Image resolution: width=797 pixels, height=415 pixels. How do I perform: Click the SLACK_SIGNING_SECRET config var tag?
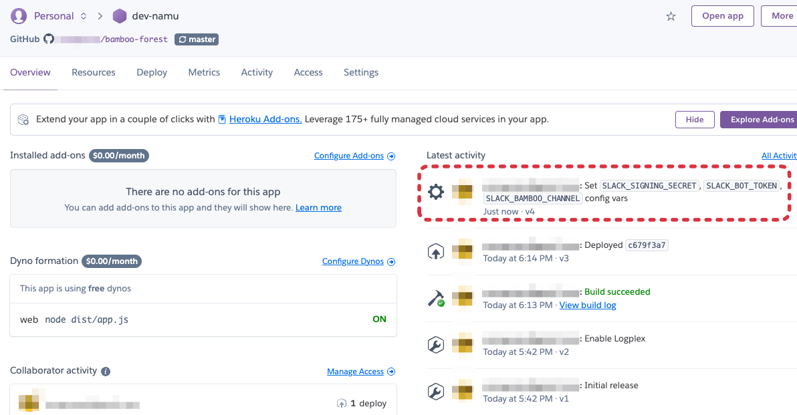[x=649, y=186]
